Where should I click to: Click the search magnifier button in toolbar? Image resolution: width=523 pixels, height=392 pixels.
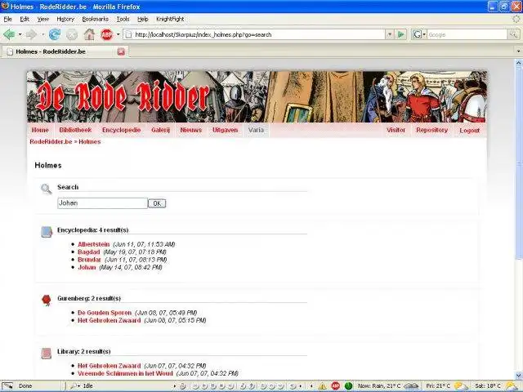point(513,34)
